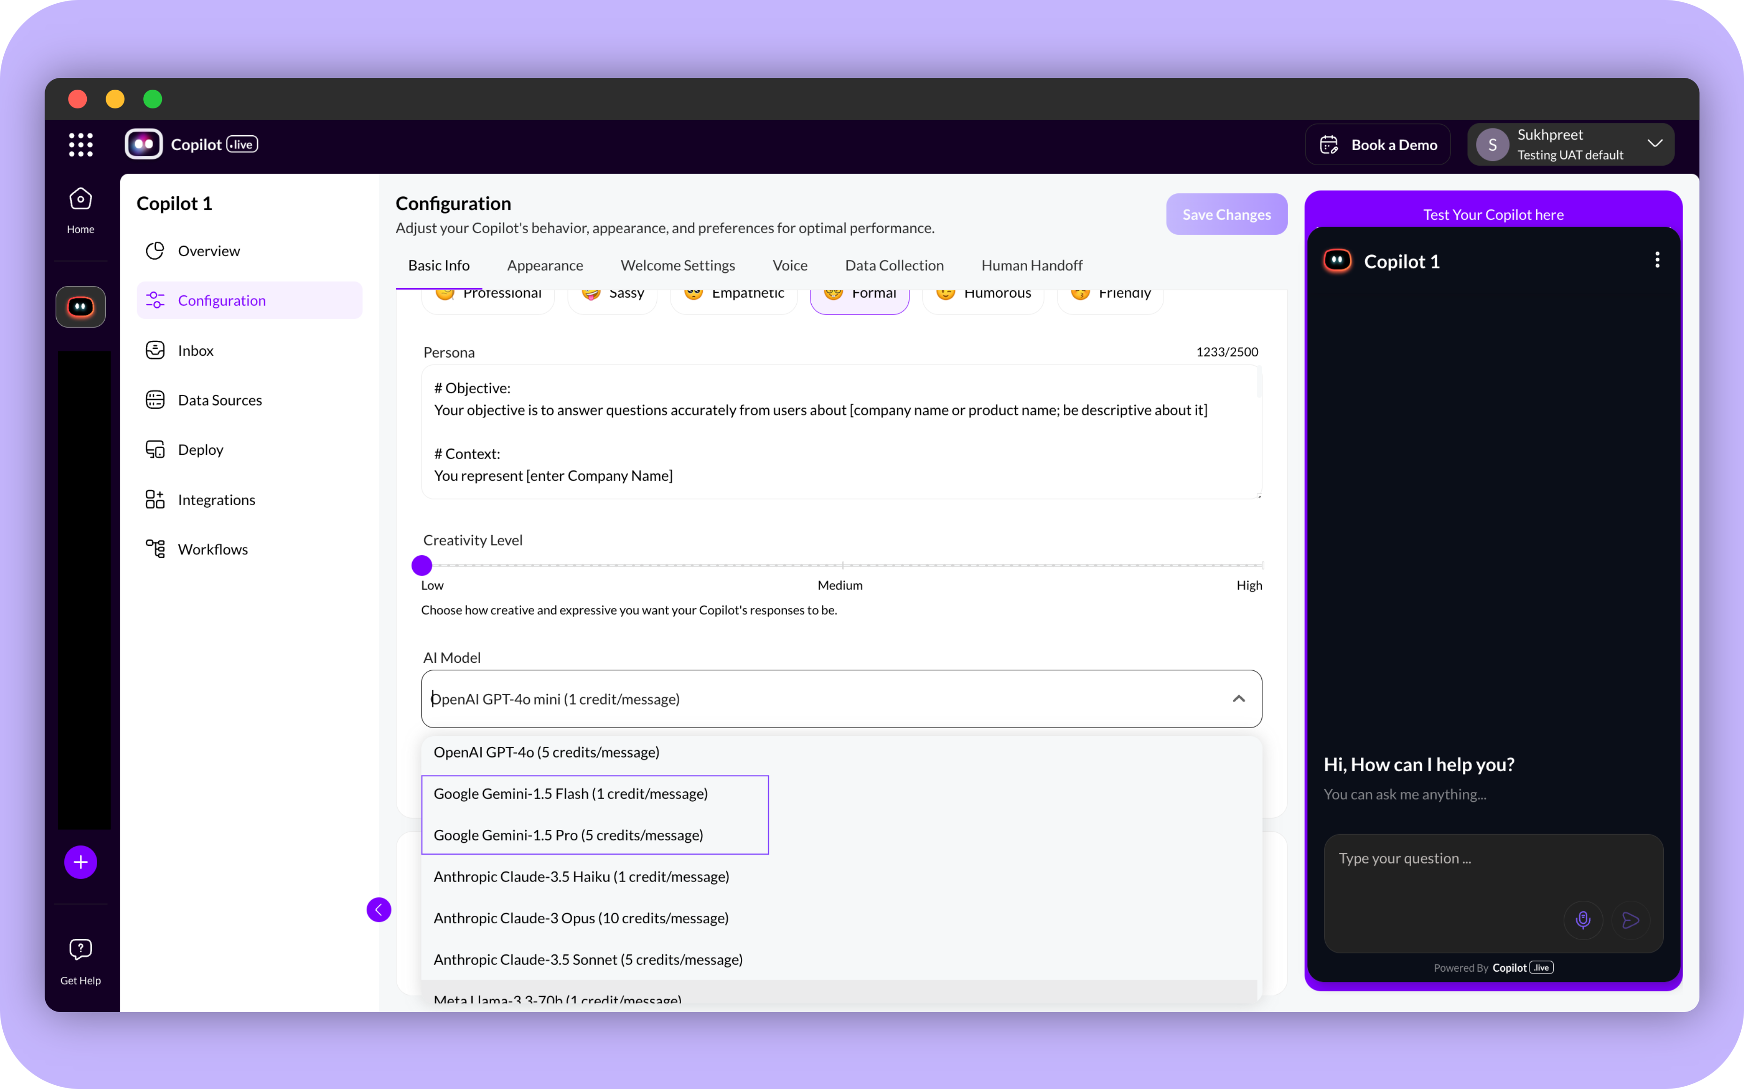Open the Human Handoff tab

pos(1031,265)
